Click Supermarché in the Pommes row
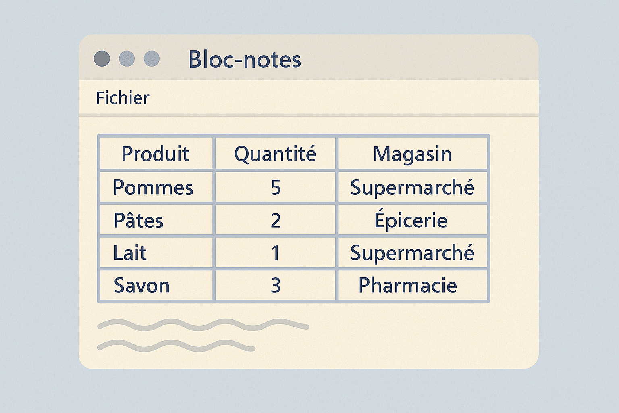 coord(412,188)
